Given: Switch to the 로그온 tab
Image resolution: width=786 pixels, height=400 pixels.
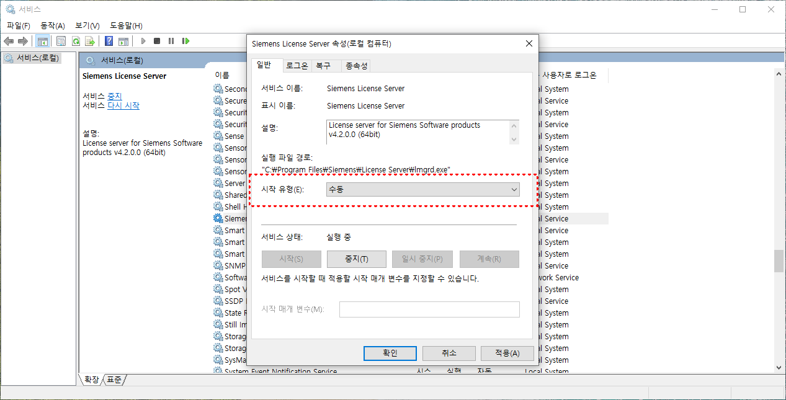Looking at the screenshot, I should (x=297, y=66).
